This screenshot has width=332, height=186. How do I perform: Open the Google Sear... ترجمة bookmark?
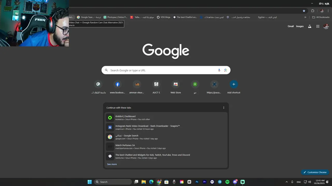tap(89, 17)
